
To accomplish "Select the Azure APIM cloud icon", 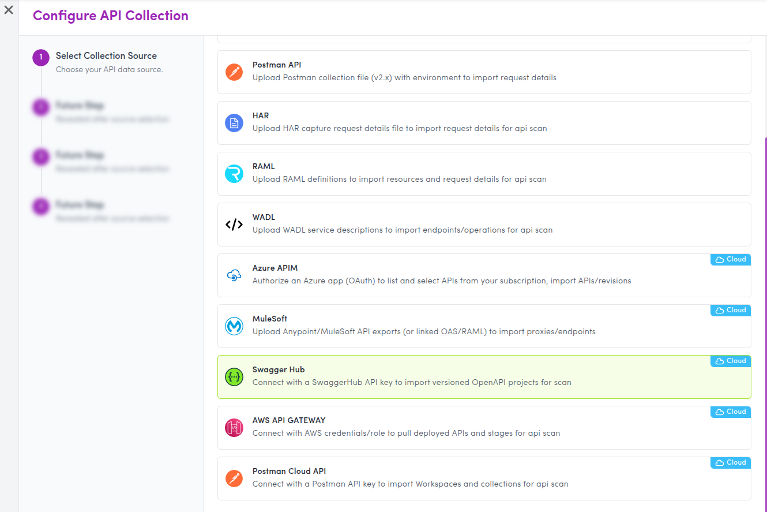I will click(234, 275).
